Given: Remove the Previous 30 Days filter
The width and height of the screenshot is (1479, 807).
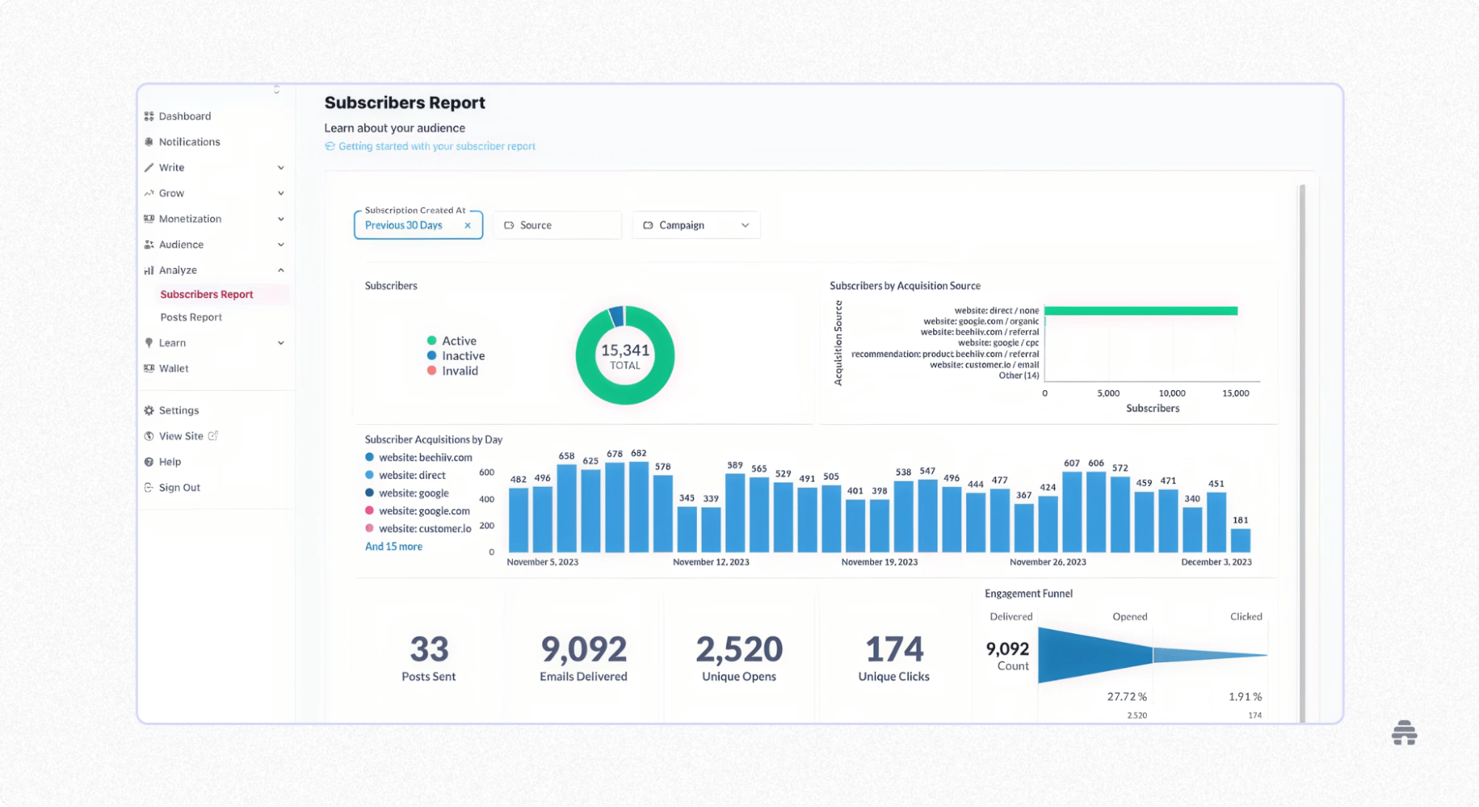Looking at the screenshot, I should pyautogui.click(x=468, y=225).
